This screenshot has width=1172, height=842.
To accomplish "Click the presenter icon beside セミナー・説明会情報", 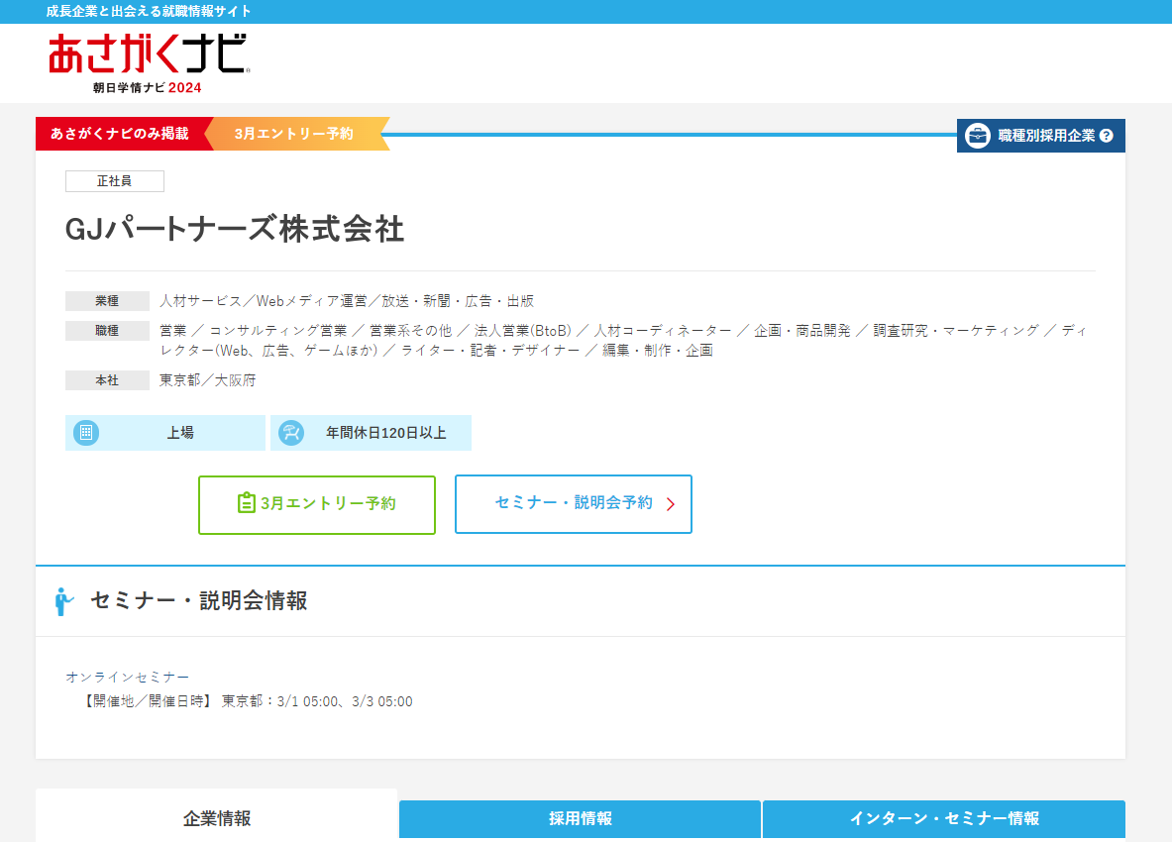I will (x=64, y=601).
